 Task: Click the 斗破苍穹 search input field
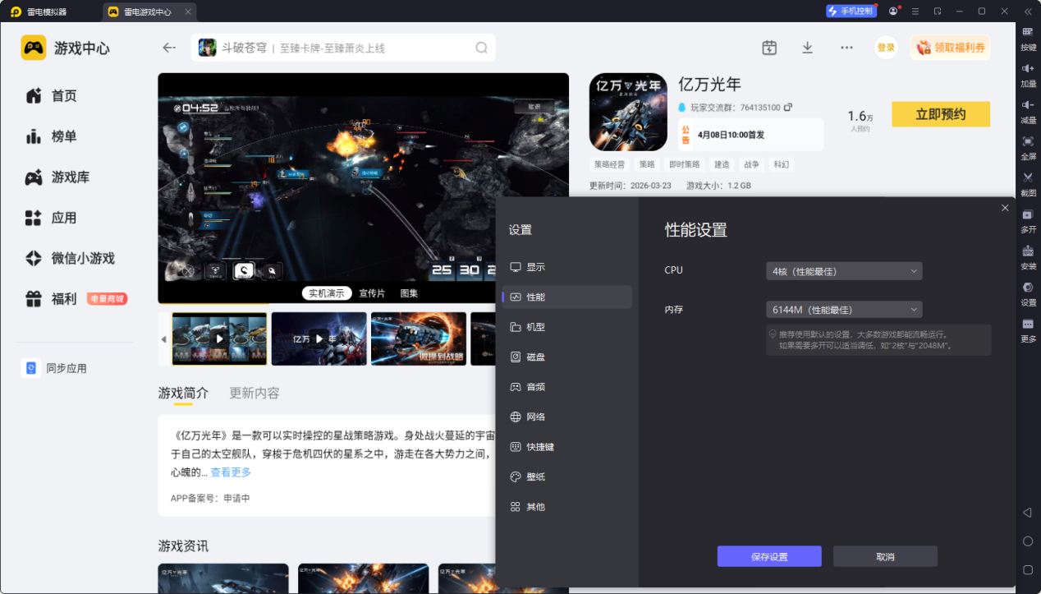(345, 48)
